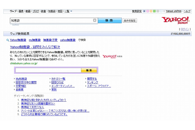Switch to 動画 search tab
Viewport: 195px width, 130px height.
click(x=28, y=11)
